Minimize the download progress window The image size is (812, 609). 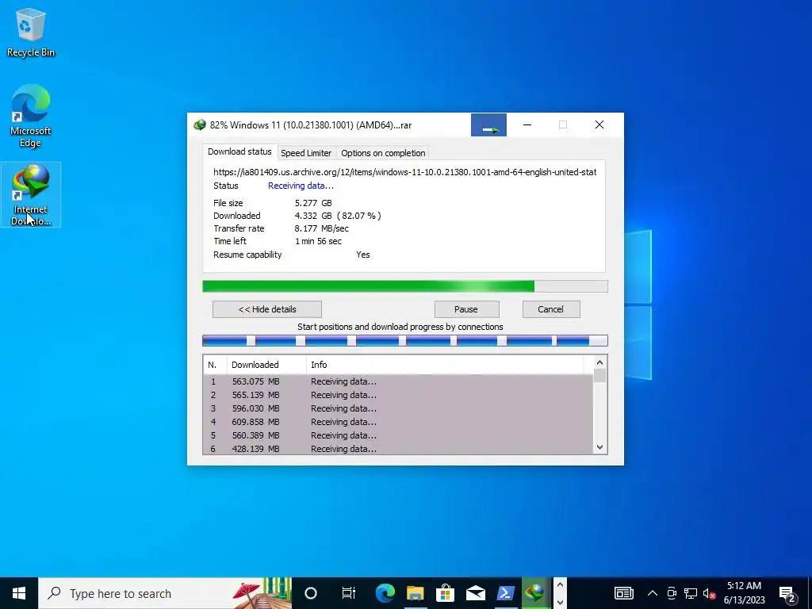tap(527, 124)
